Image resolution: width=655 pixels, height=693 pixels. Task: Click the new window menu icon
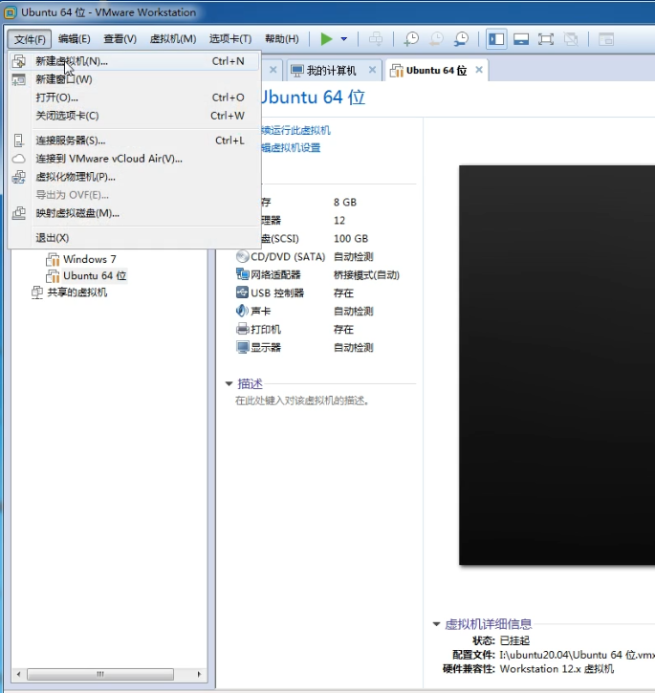tap(18, 79)
